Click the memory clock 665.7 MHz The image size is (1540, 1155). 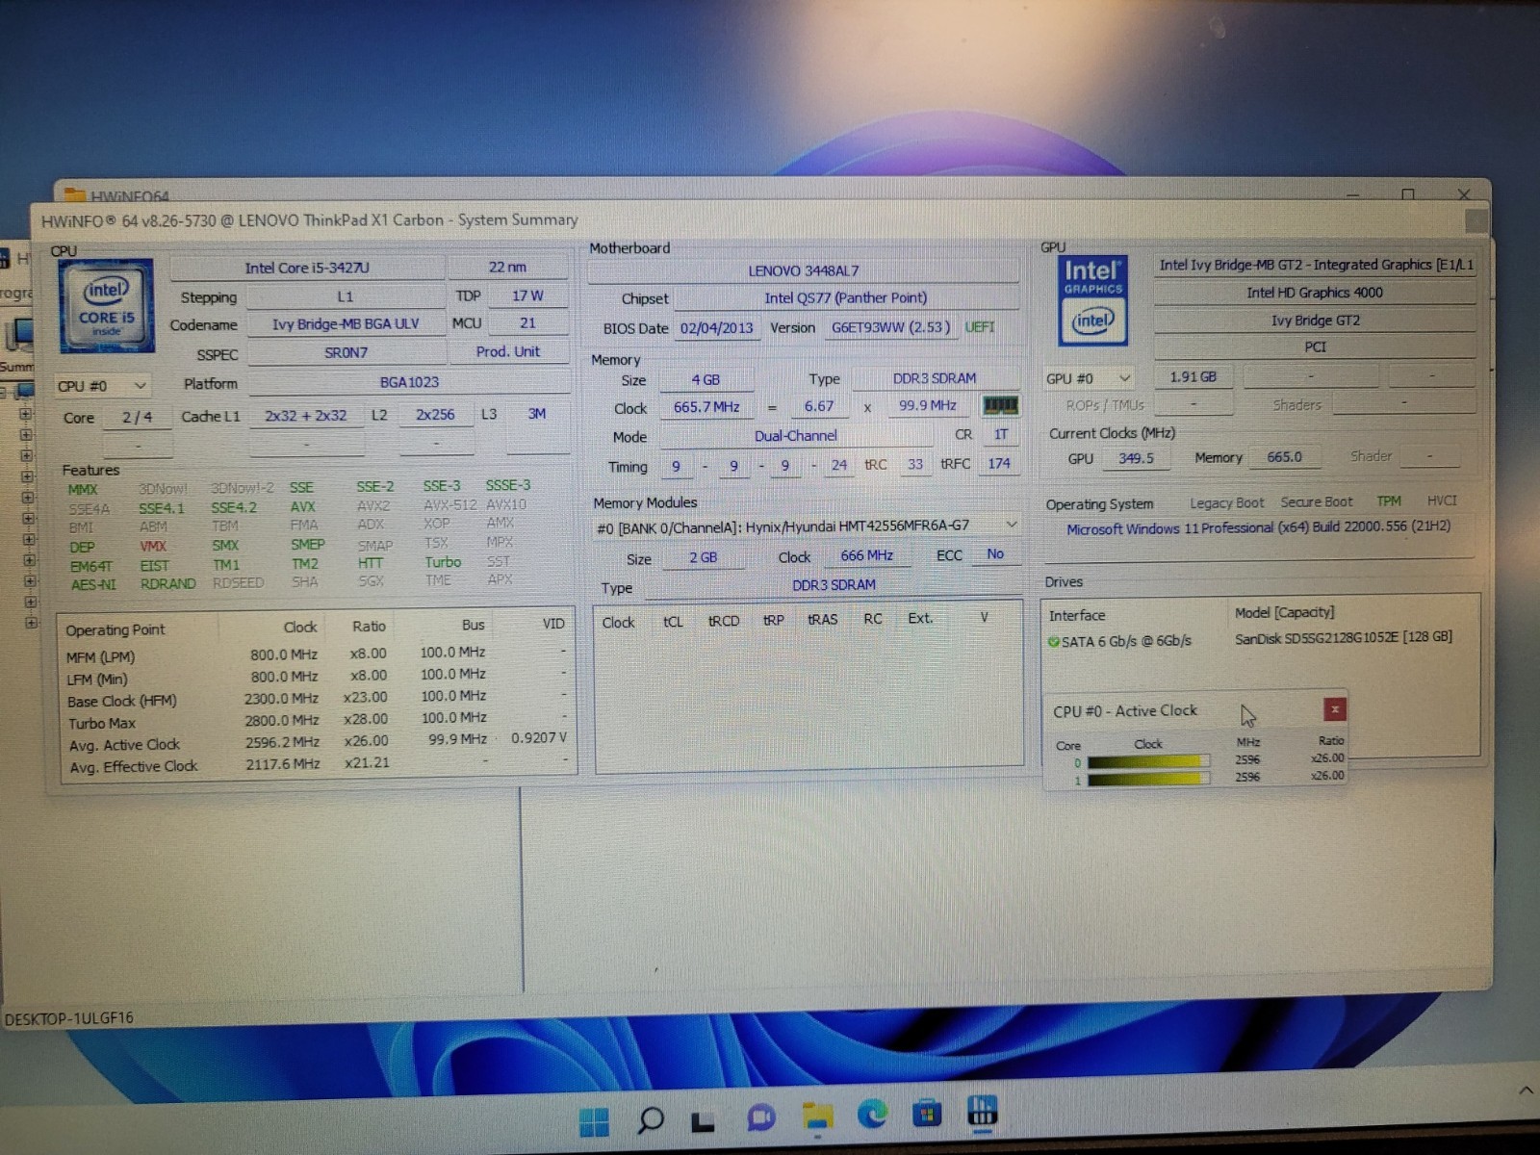[x=706, y=407]
